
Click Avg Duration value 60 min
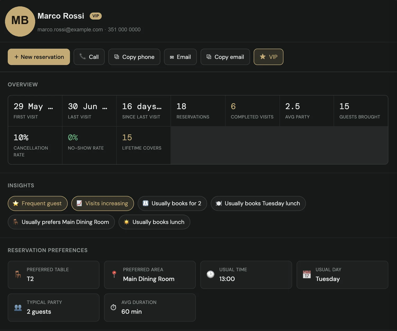click(132, 312)
